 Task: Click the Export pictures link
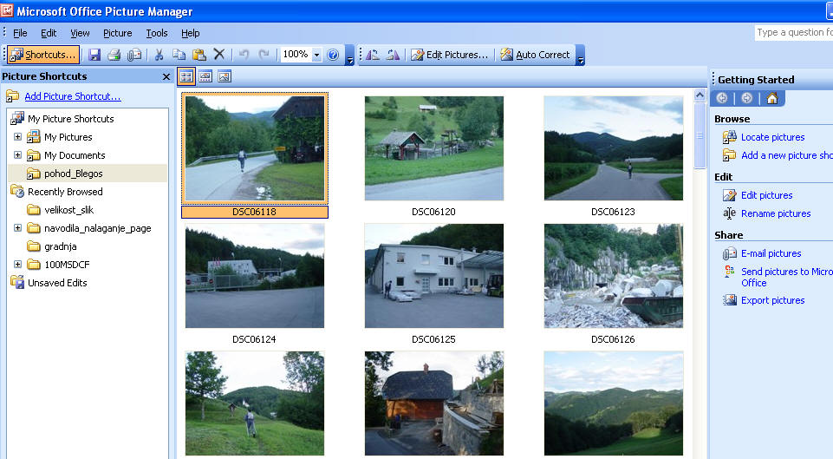tap(772, 300)
